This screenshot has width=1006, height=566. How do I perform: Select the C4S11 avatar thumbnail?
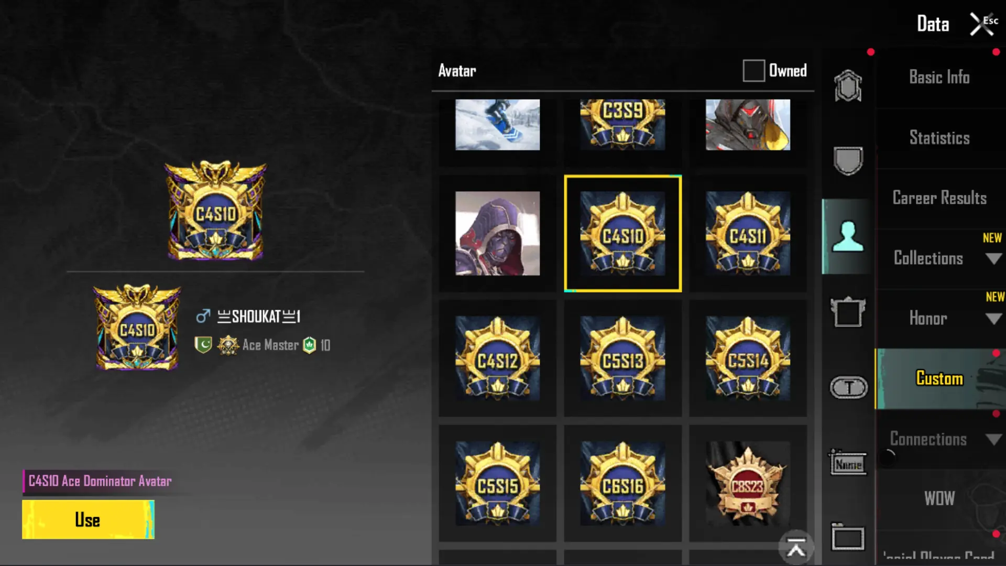coord(748,234)
